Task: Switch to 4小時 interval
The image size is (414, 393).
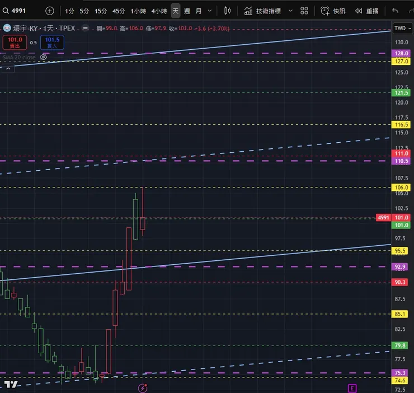Action: [x=159, y=11]
